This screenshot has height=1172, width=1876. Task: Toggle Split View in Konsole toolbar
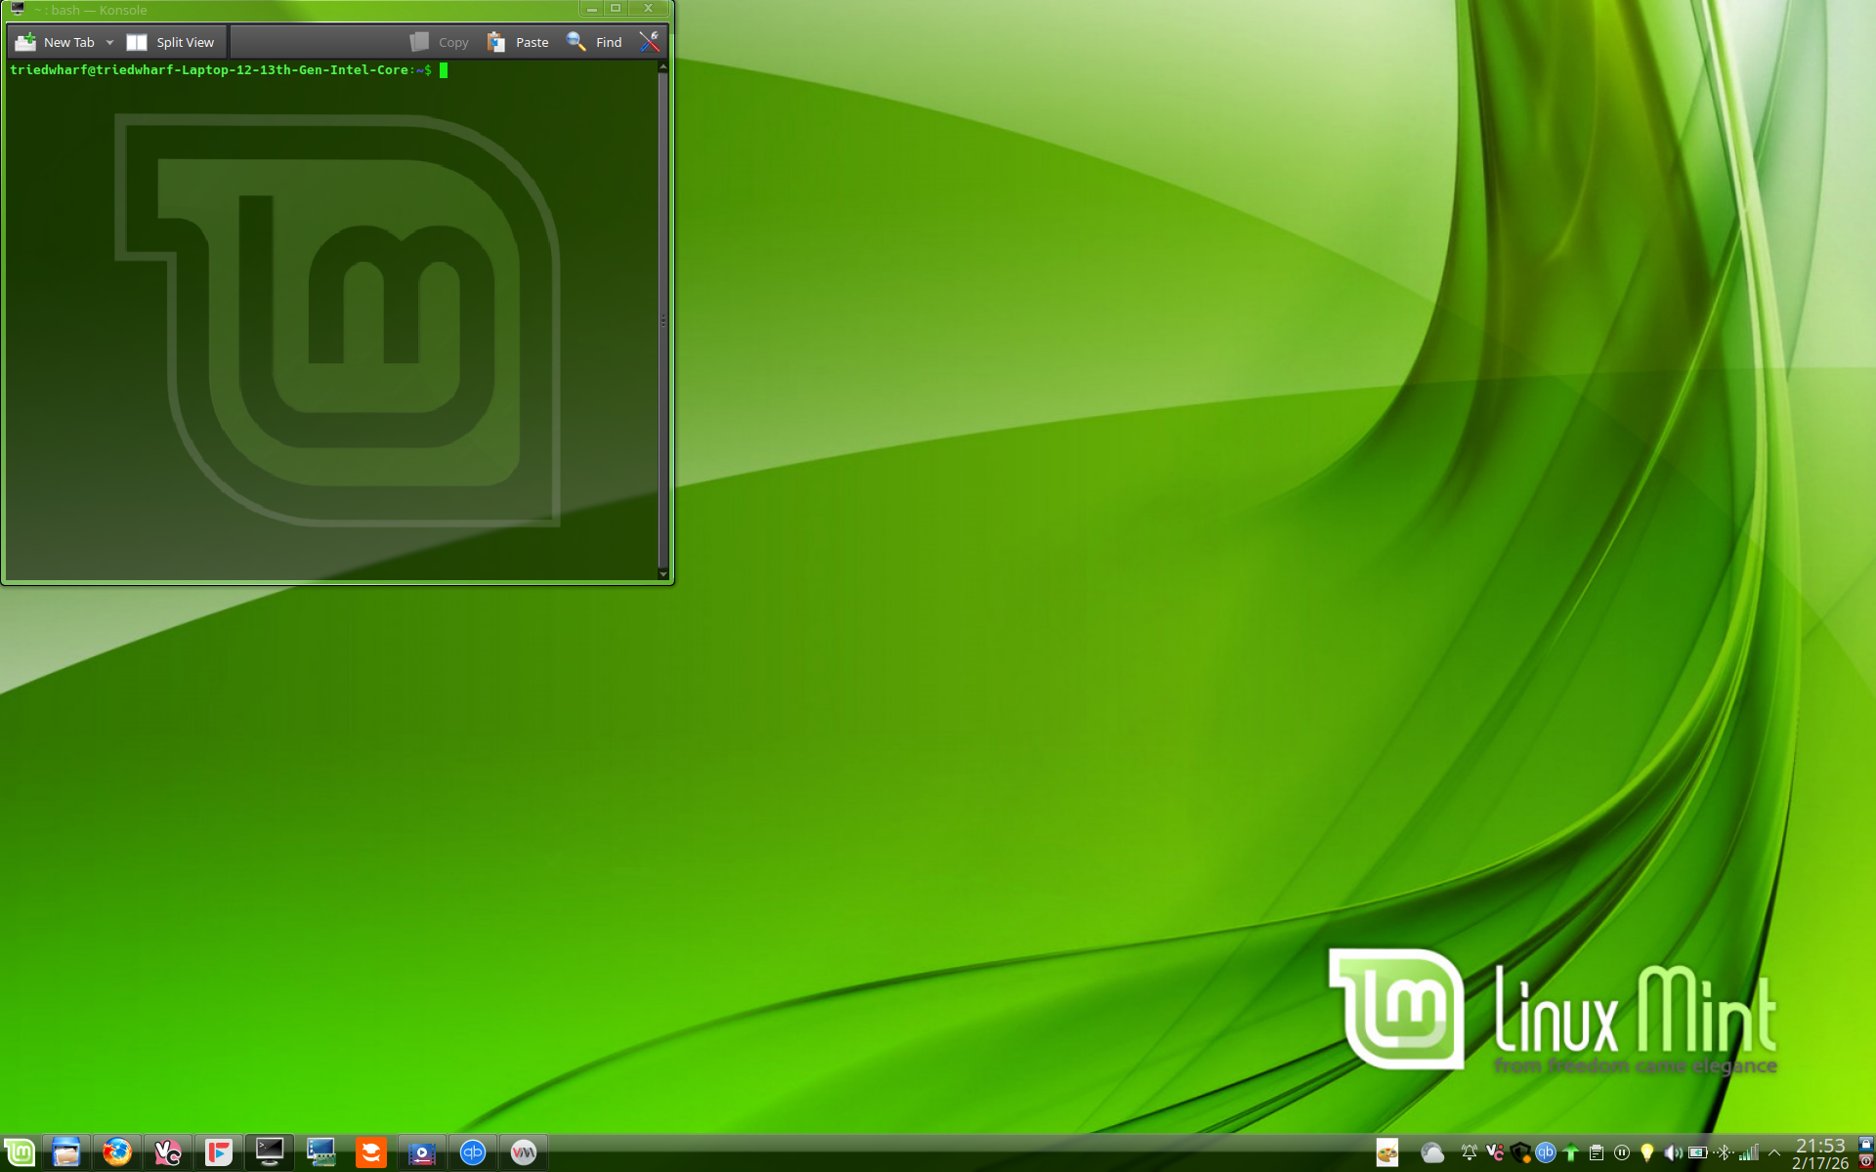pyautogui.click(x=172, y=42)
